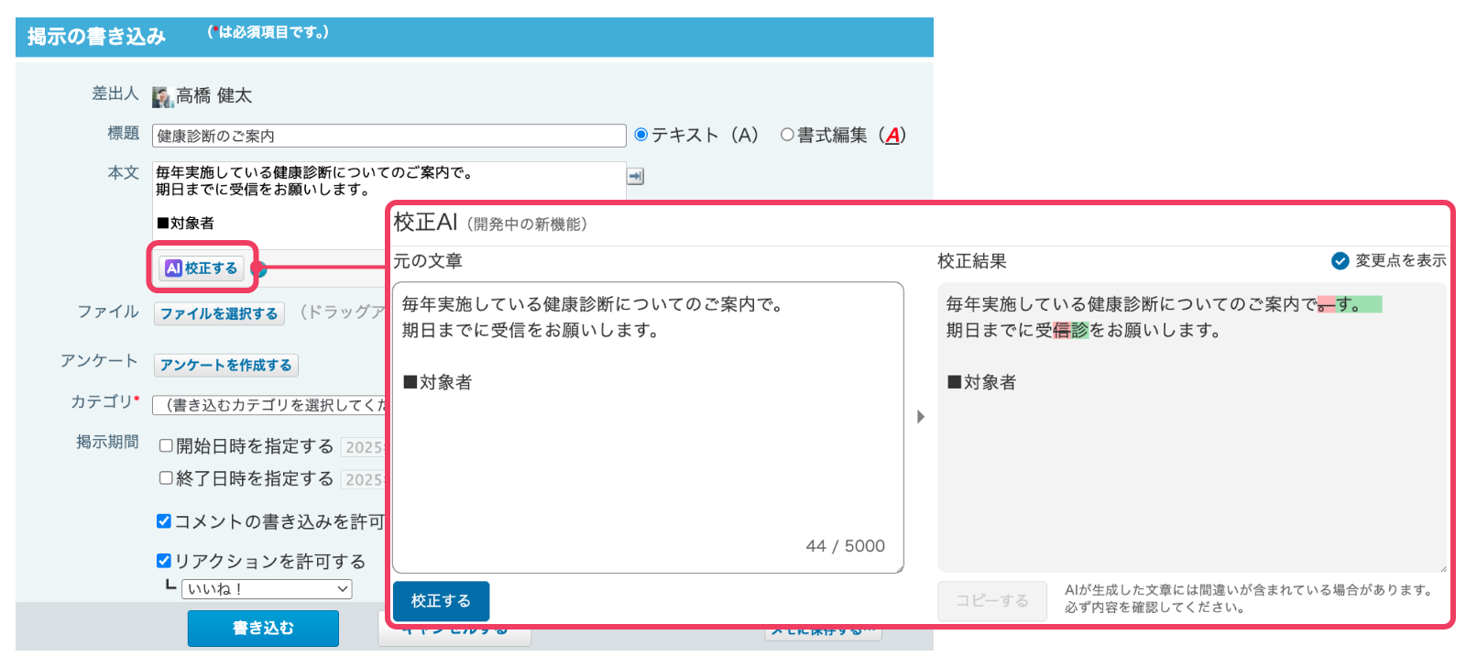The height and width of the screenshot is (668, 1466).
Task: Click 高橋 健太's profile avatar icon
Action: pyautogui.click(x=162, y=96)
